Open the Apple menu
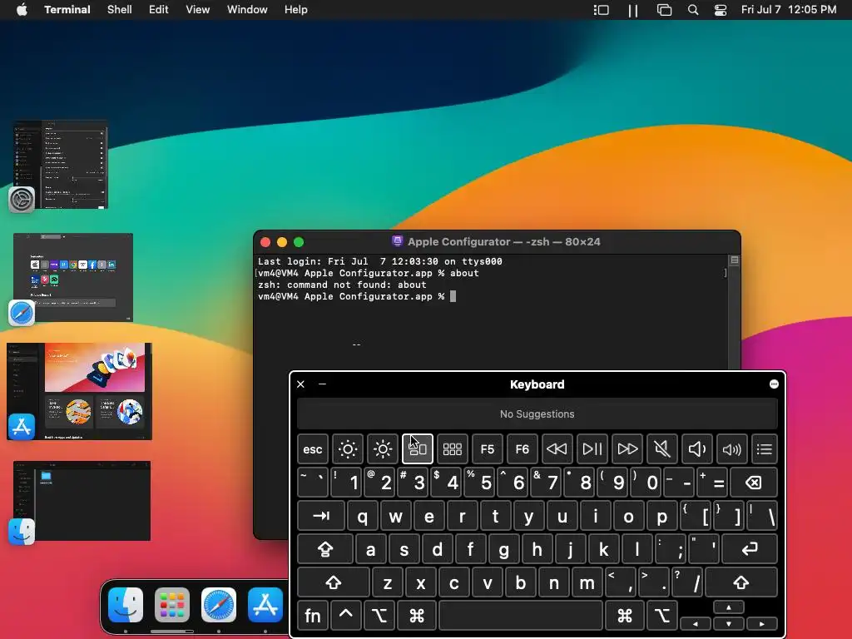852x639 pixels. 22,10
